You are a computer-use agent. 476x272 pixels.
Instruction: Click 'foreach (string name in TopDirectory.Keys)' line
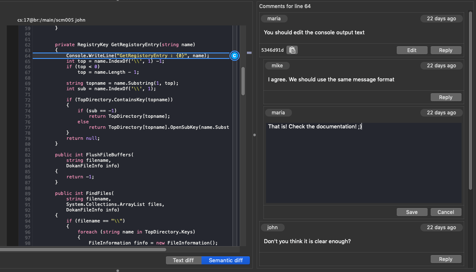click(x=136, y=232)
